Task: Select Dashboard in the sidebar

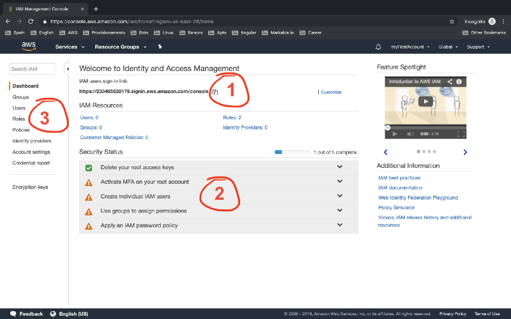Action: (26, 86)
